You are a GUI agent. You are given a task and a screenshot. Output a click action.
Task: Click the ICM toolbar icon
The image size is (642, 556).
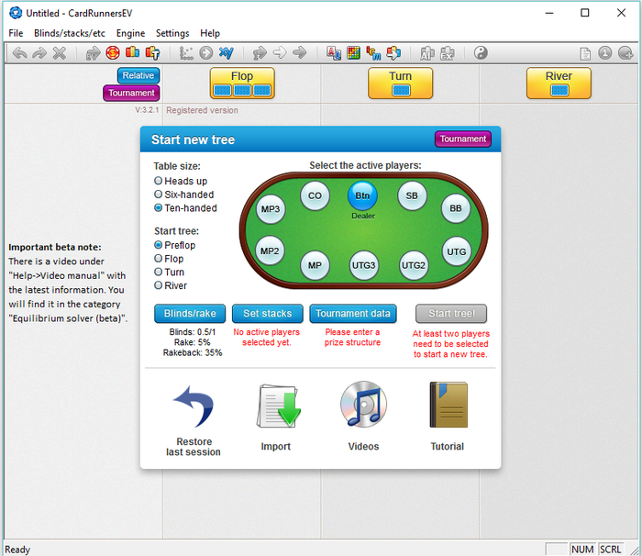pos(373,53)
